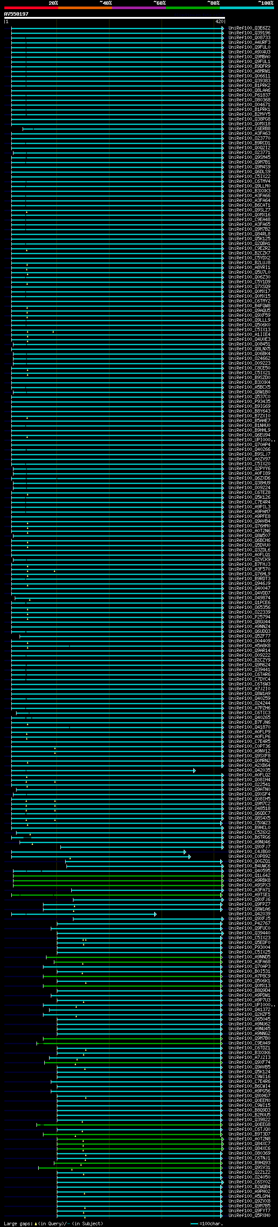Viewport: 278px width, 1227px height.
Task: Select the UniRef100_Q9SM45 label
Action: coord(249,157)
